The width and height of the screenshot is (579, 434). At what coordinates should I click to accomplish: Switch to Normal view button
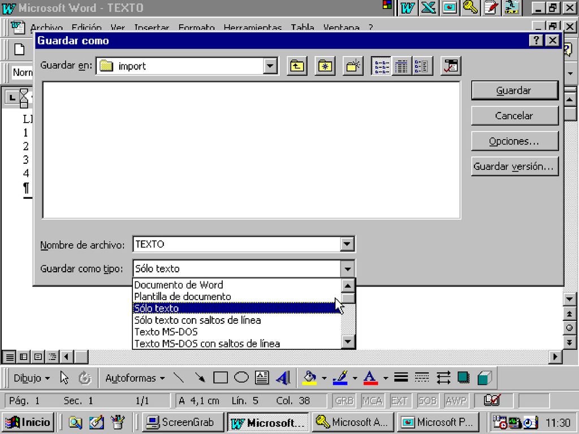coord(10,357)
